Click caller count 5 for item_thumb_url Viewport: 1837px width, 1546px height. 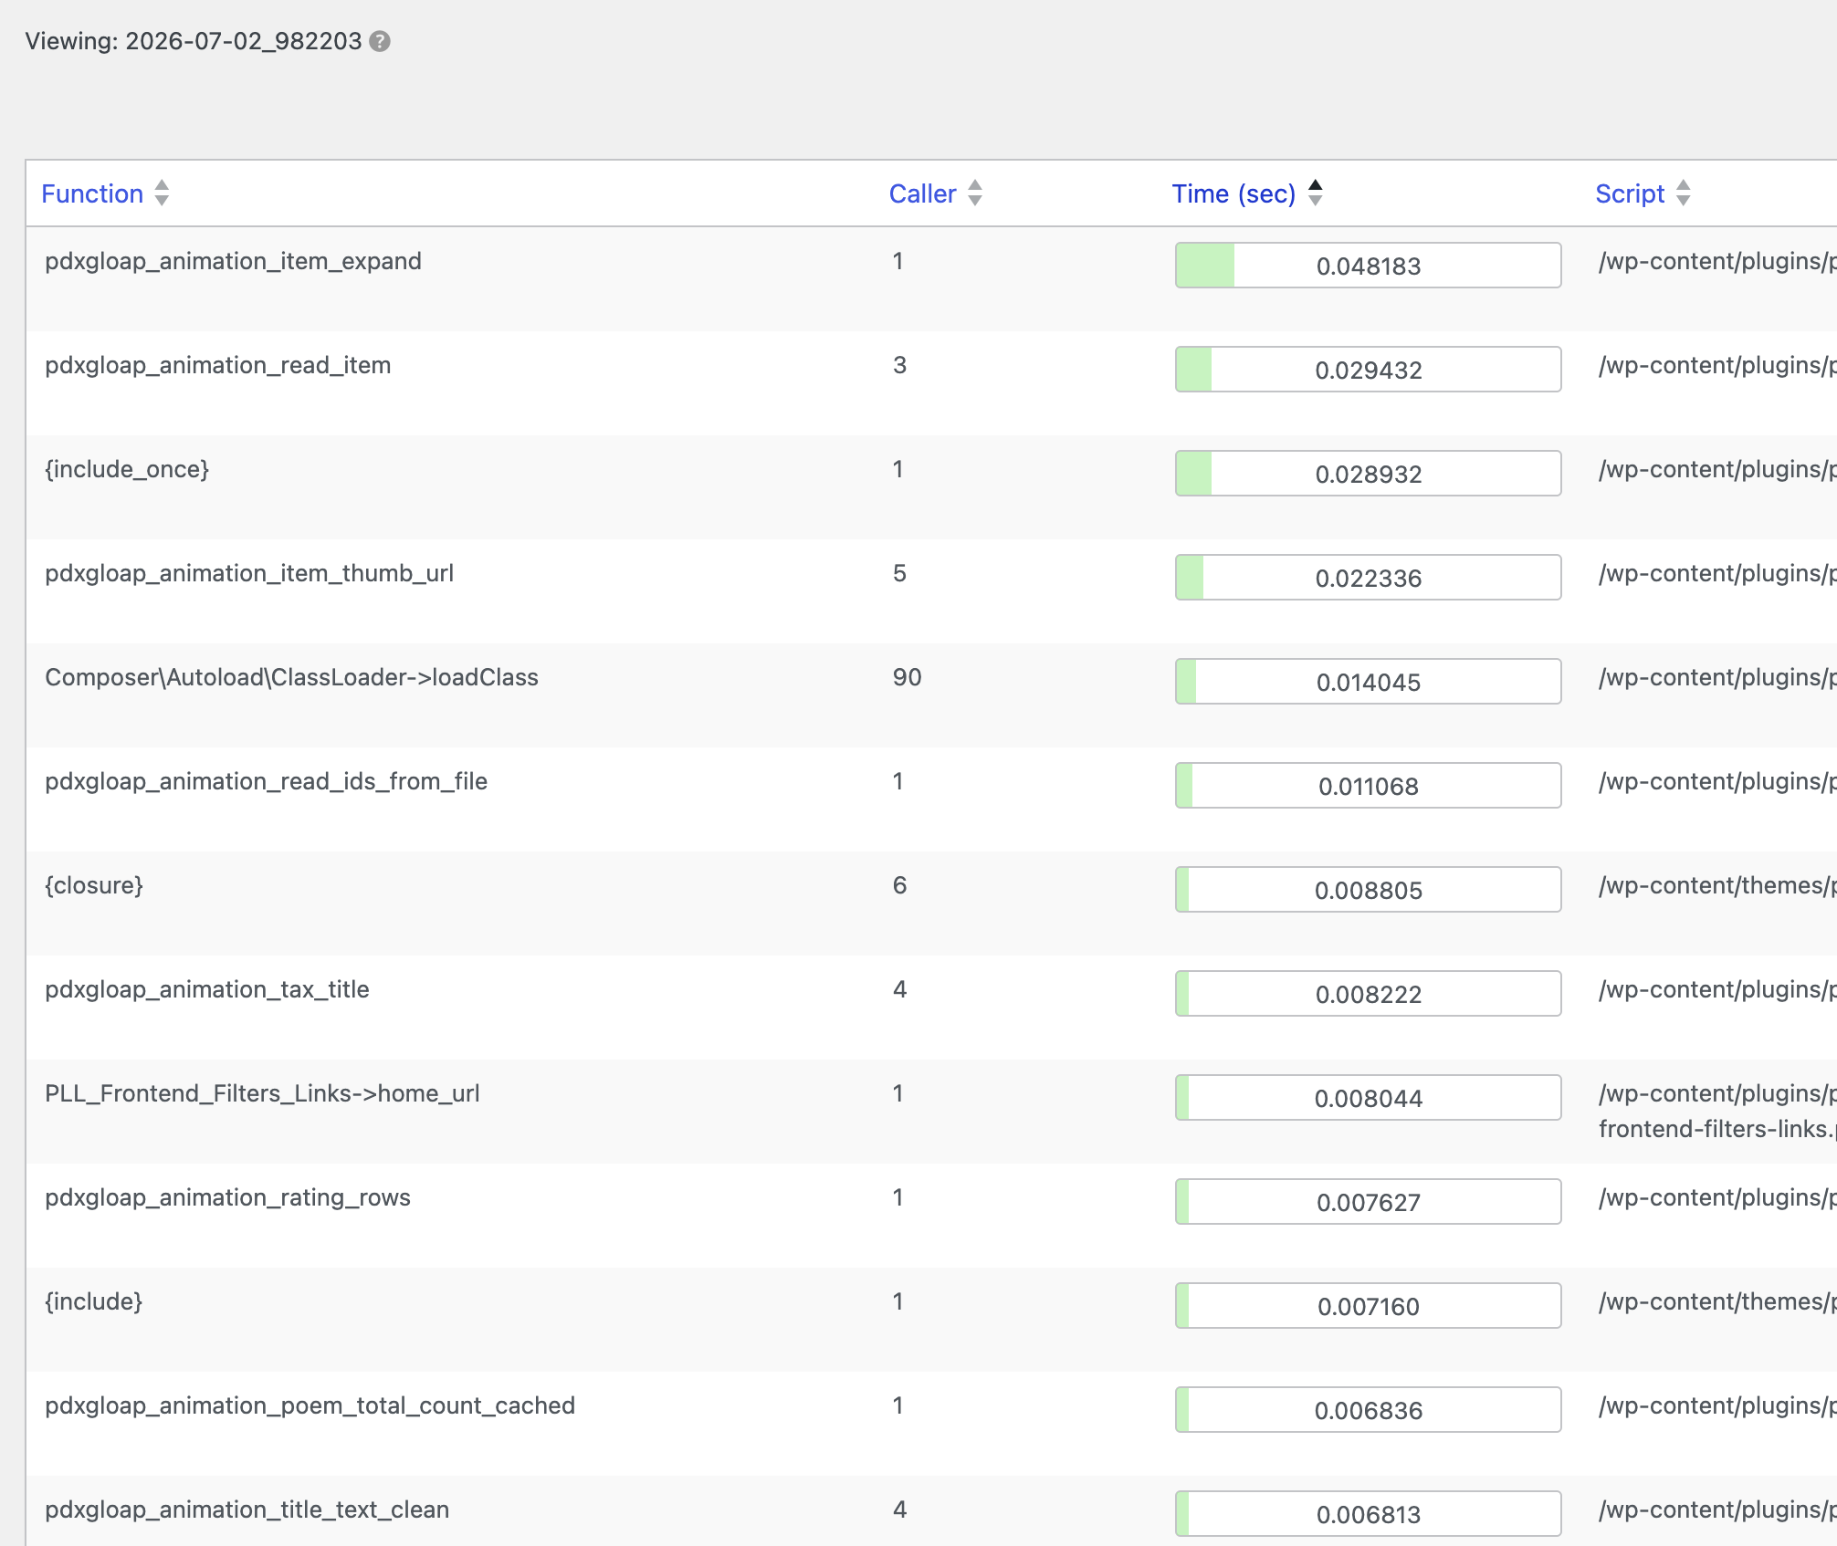(x=899, y=573)
